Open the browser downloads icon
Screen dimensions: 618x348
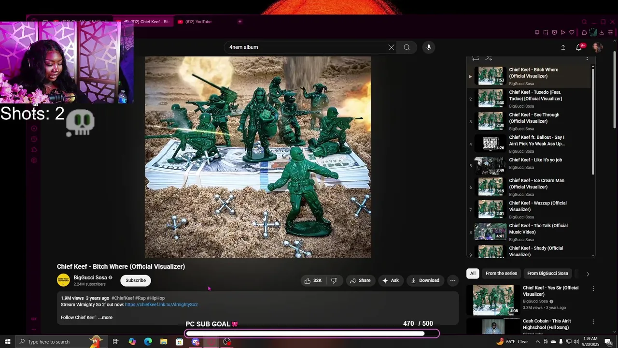[x=602, y=32]
